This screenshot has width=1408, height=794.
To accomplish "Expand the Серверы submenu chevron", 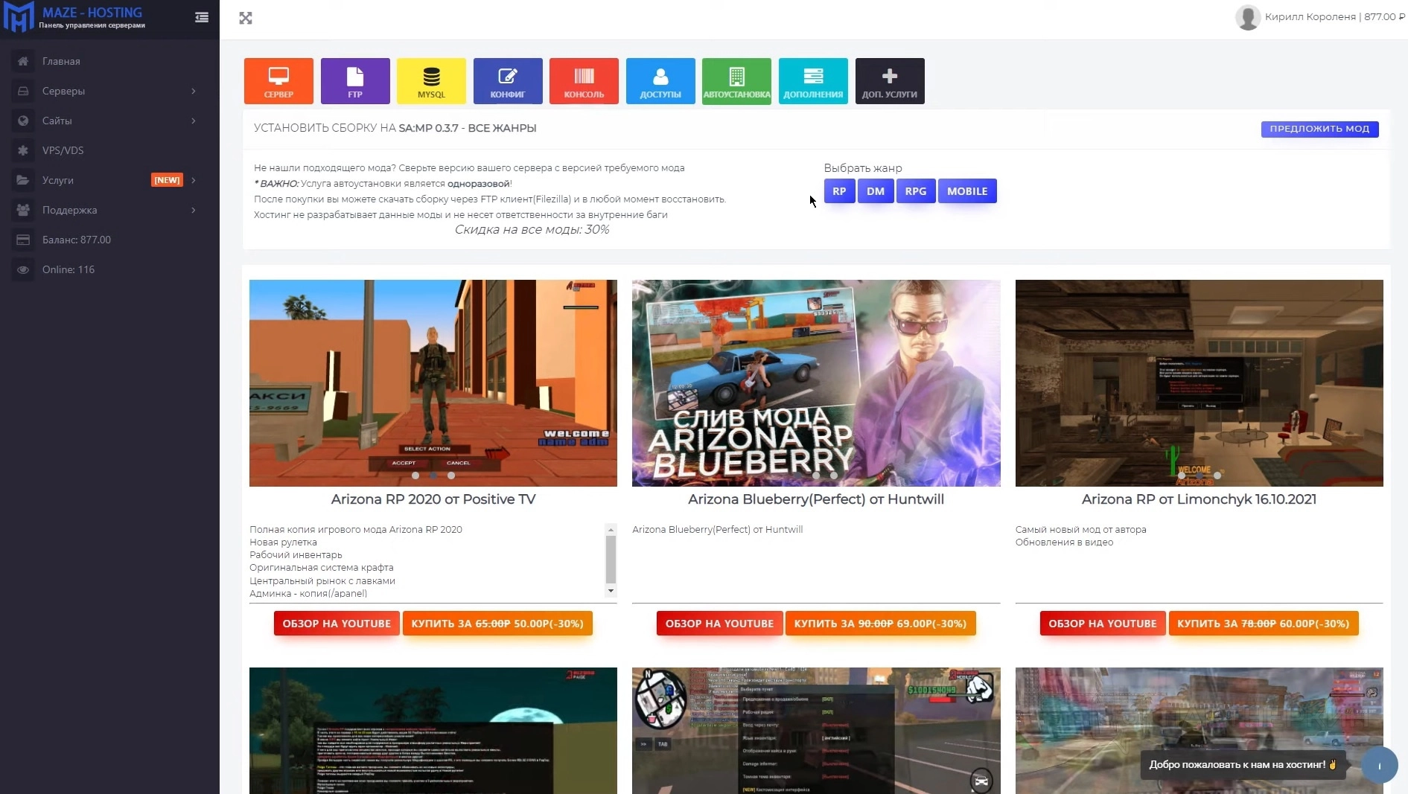I will (194, 91).
